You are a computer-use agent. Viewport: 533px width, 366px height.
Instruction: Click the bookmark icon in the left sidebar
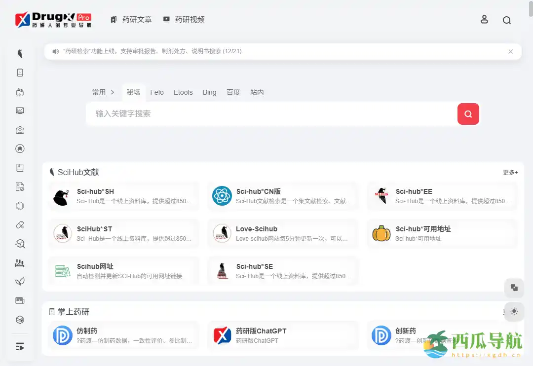(x=20, y=168)
